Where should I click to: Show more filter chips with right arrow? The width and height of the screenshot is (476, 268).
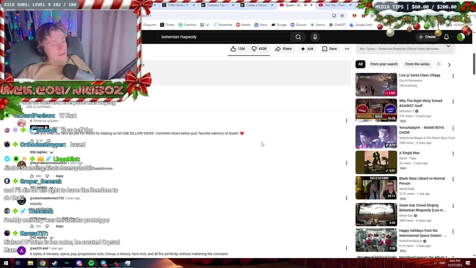[x=449, y=64]
